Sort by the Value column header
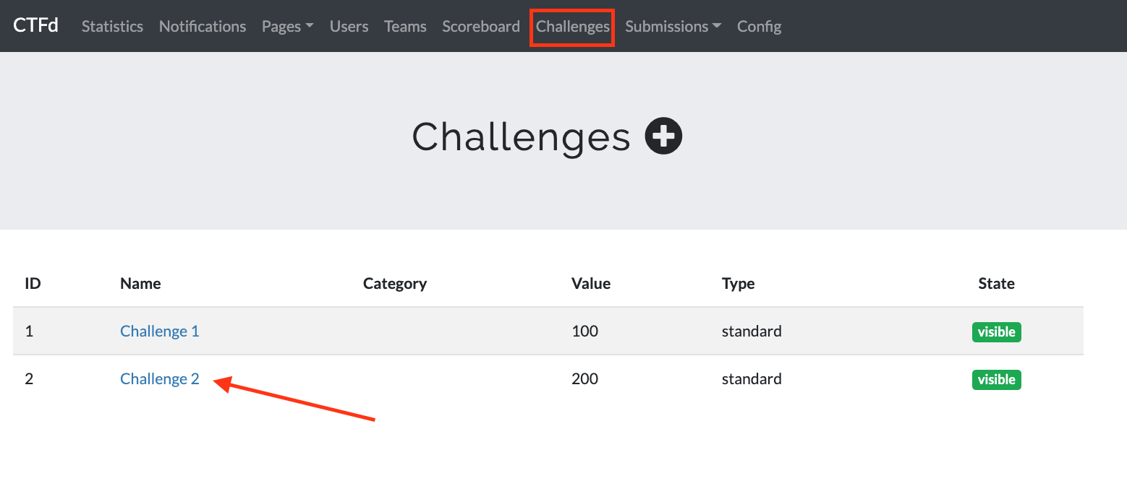Screen dimensions: 1127x494 tap(590, 284)
